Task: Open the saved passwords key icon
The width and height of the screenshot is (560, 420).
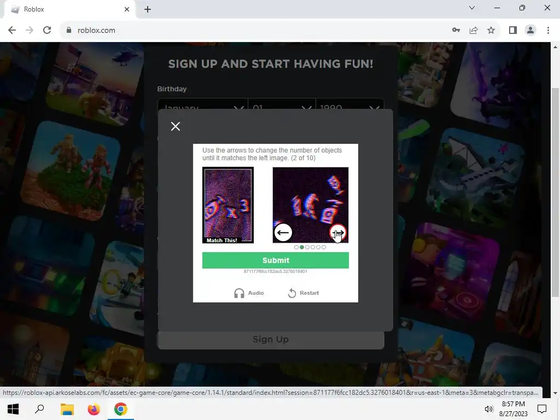Action: pos(456,31)
